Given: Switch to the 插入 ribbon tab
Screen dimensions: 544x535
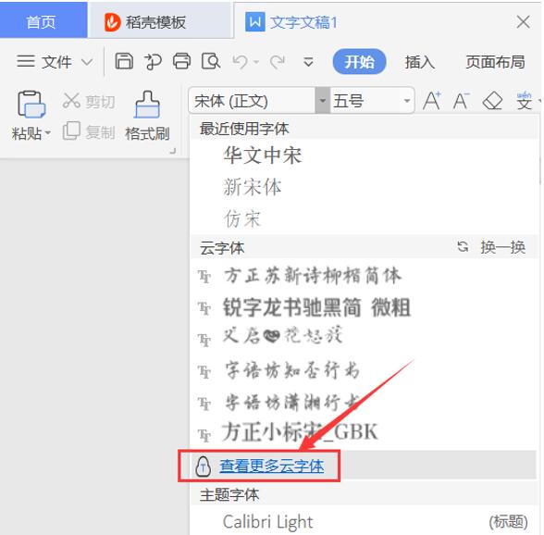Looking at the screenshot, I should (419, 62).
